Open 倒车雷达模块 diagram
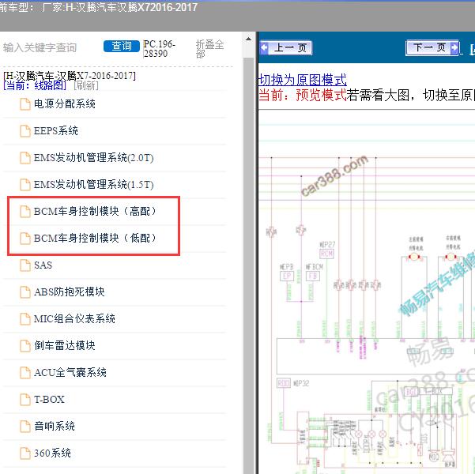The height and width of the screenshot is (474, 475). (65, 345)
